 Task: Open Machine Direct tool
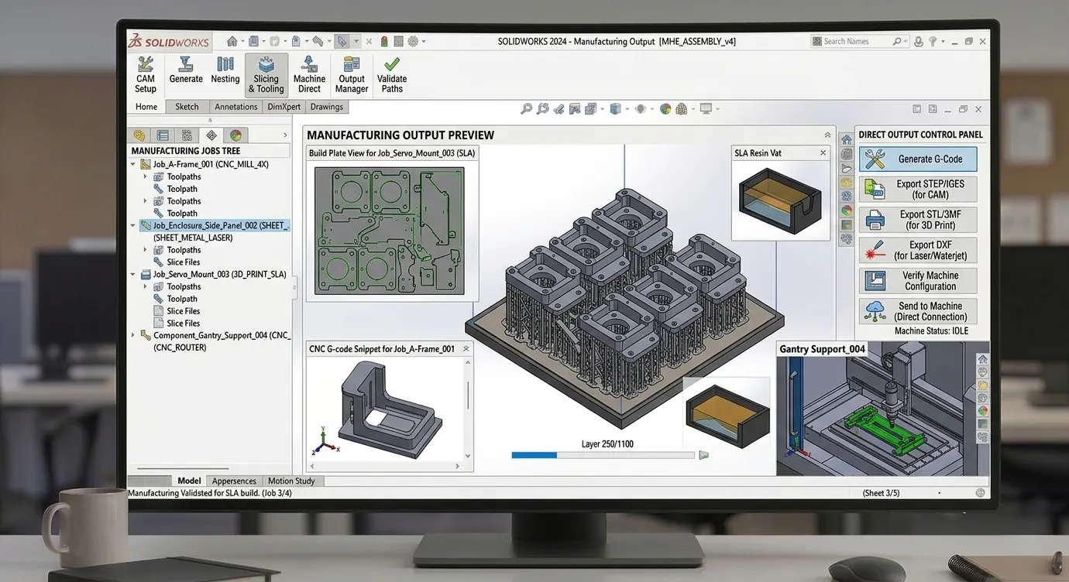[x=309, y=75]
